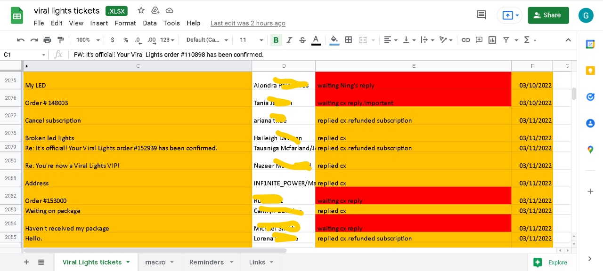
Task: Open the fill color picker
Action: coord(334,40)
